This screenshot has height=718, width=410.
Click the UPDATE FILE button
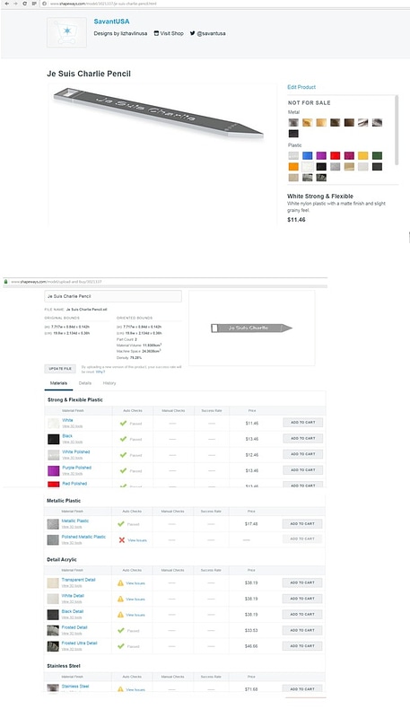coord(60,369)
